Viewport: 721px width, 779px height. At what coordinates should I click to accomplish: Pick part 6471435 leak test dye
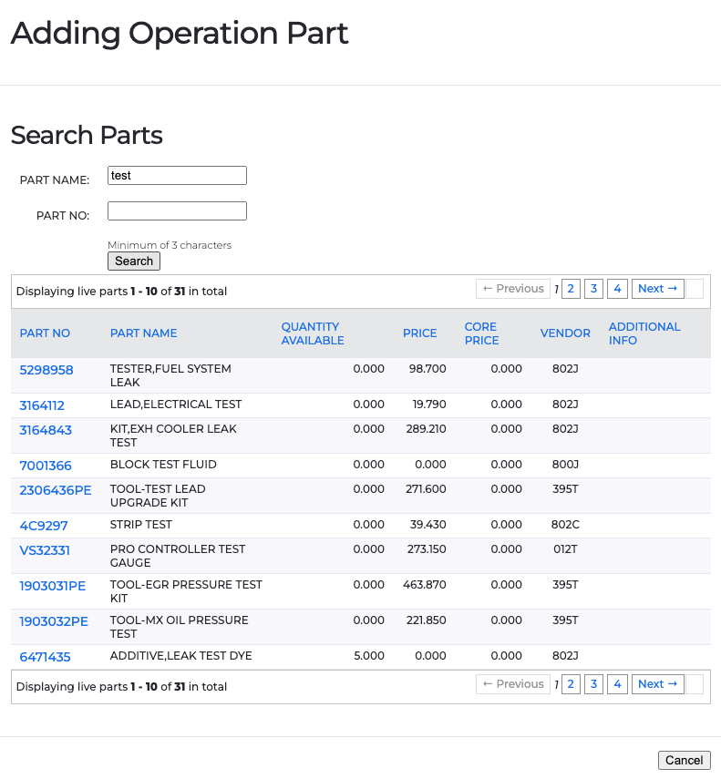(x=45, y=657)
